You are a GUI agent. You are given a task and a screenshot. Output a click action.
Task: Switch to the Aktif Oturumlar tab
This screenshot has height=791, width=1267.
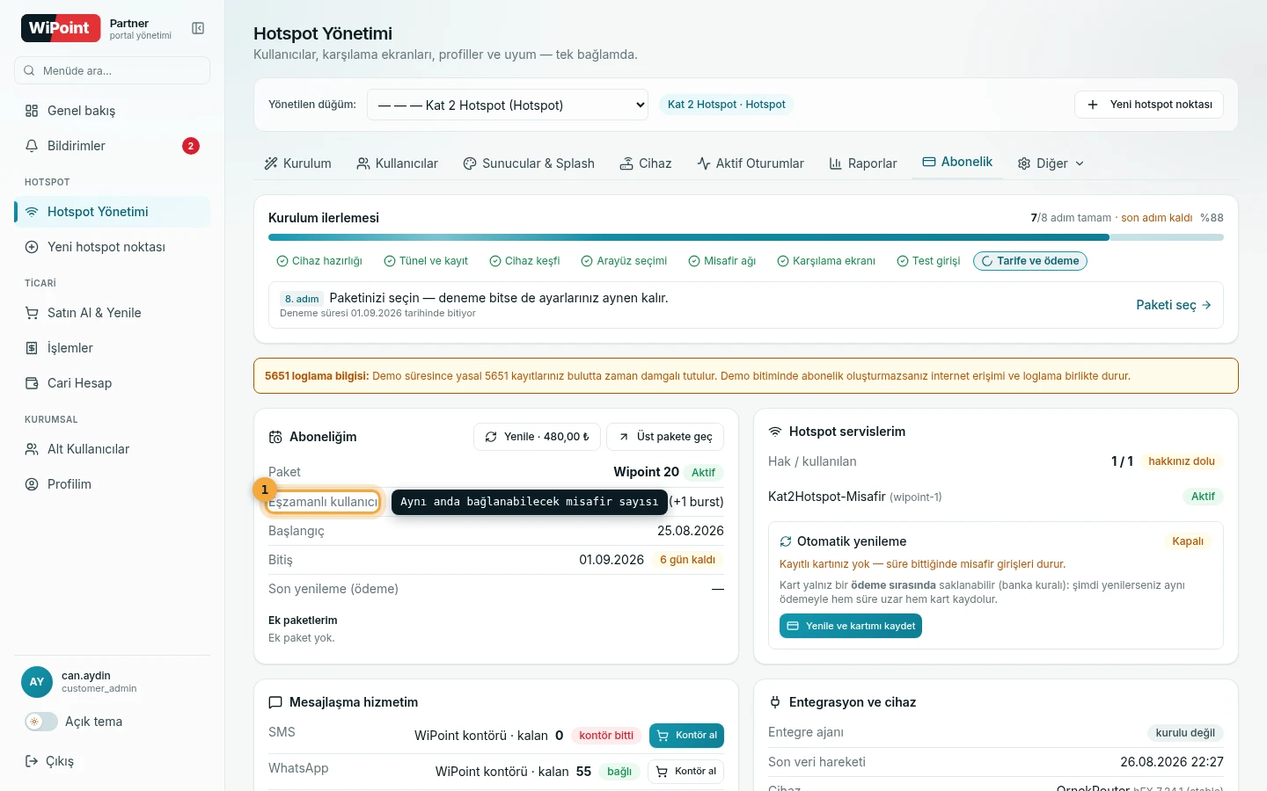coord(751,163)
